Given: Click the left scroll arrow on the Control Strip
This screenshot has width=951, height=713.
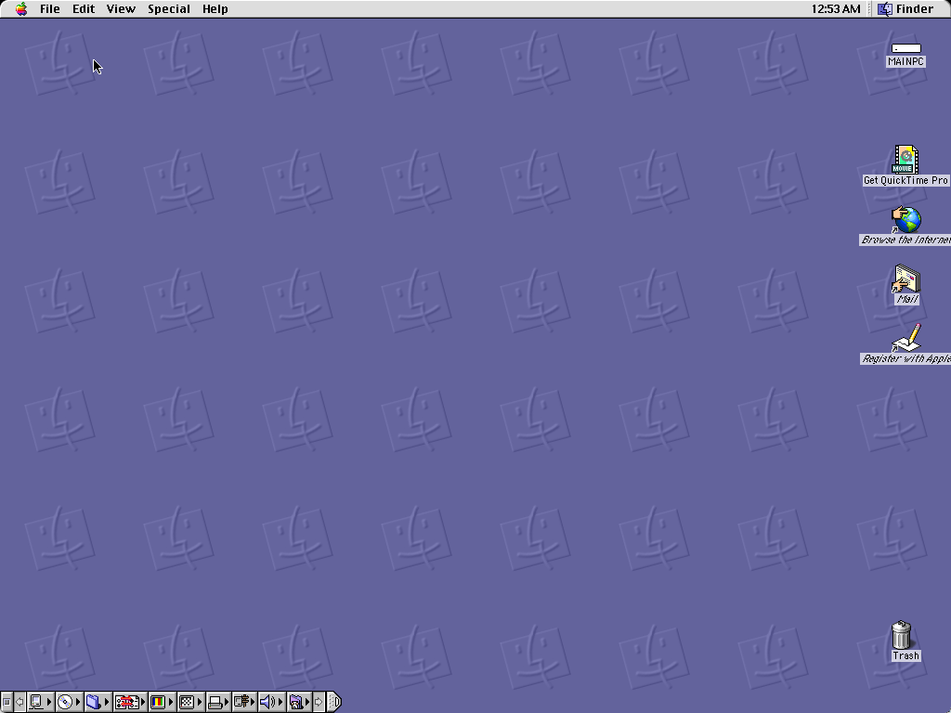Looking at the screenshot, I should [19, 702].
